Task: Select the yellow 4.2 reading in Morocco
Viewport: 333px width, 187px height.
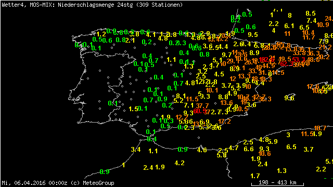Action: pos(180,163)
